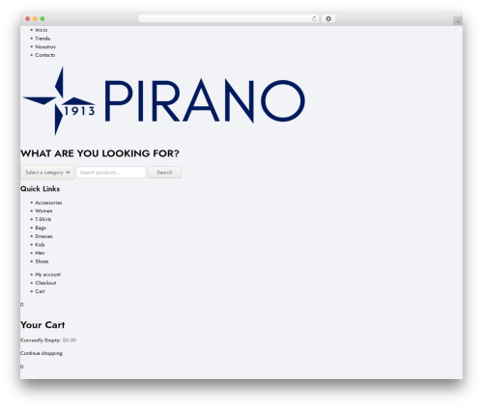The width and height of the screenshot is (483, 408).
Task: Click the Search button
Action: (x=164, y=173)
